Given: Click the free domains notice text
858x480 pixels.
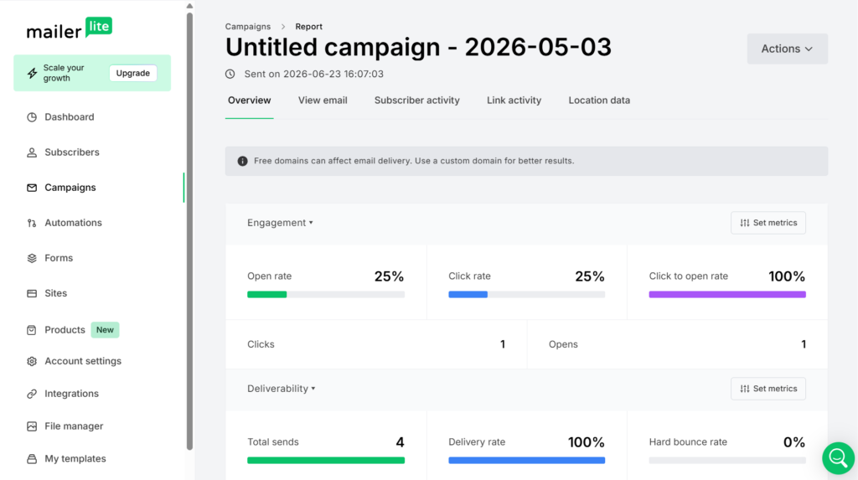Looking at the screenshot, I should pyautogui.click(x=414, y=161).
